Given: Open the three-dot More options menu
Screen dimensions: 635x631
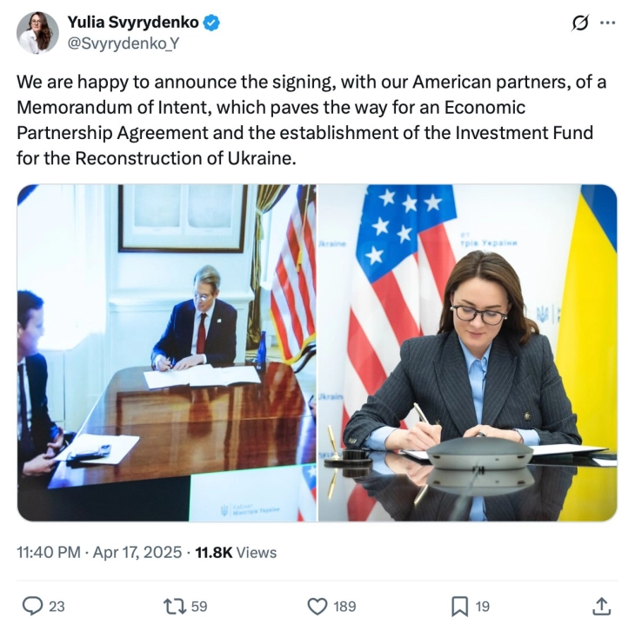Looking at the screenshot, I should tap(608, 23).
